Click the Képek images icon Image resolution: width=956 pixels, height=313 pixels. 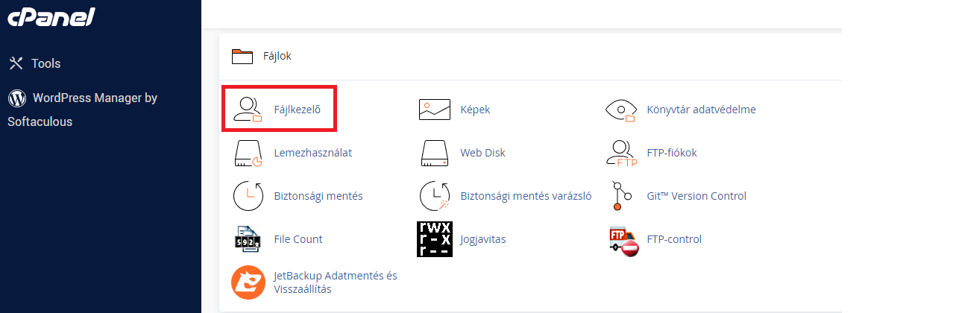pyautogui.click(x=435, y=110)
